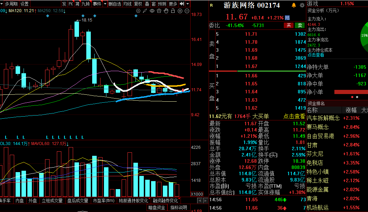Viewport: 368px width, 212px height.
Task: Click buy level 1 price 11.66
Action: coord(251,76)
